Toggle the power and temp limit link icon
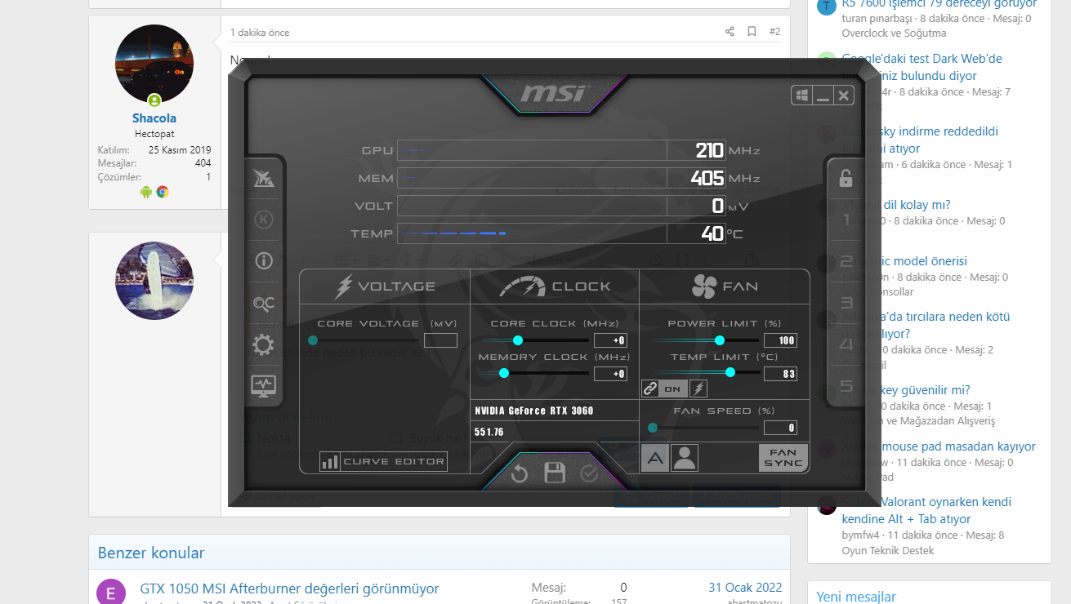This screenshot has width=1071, height=604. tap(649, 389)
